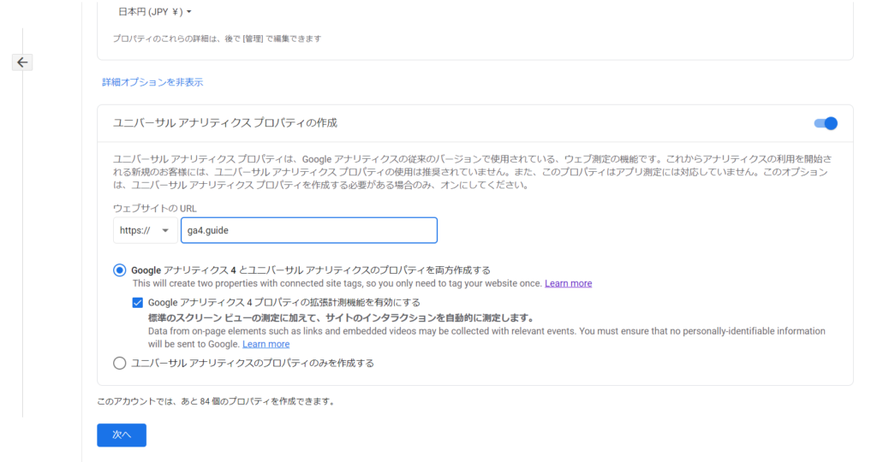This screenshot has width=877, height=462.
Task: Click text about 84 remaining properties
Action: (217, 401)
